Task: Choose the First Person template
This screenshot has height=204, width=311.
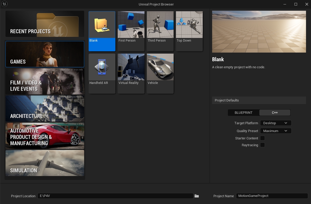Action: point(131,31)
